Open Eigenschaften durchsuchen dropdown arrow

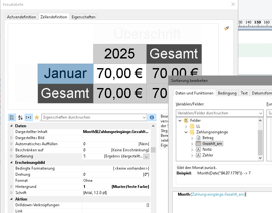tap(144, 117)
